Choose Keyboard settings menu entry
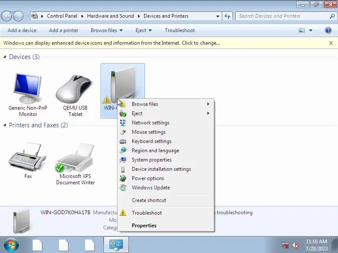Screen dimensions: 338x253 (x=166, y=141)
